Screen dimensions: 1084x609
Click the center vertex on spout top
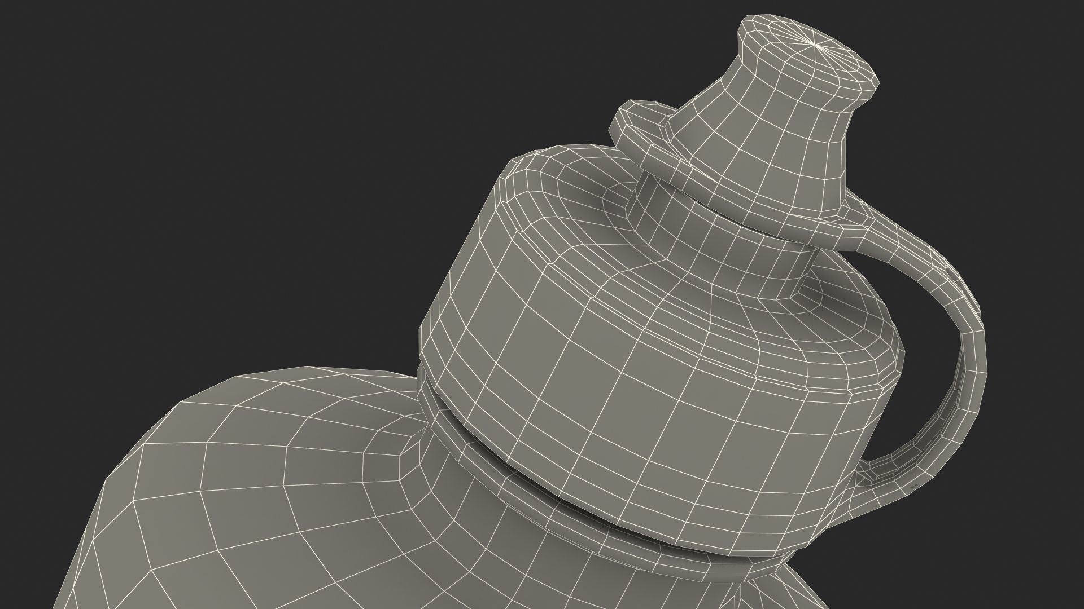[x=813, y=43]
